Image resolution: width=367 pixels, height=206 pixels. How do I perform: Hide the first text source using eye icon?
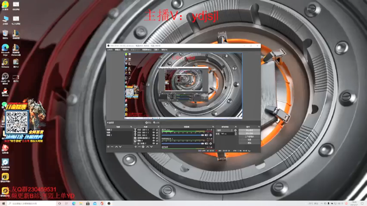(x=154, y=130)
